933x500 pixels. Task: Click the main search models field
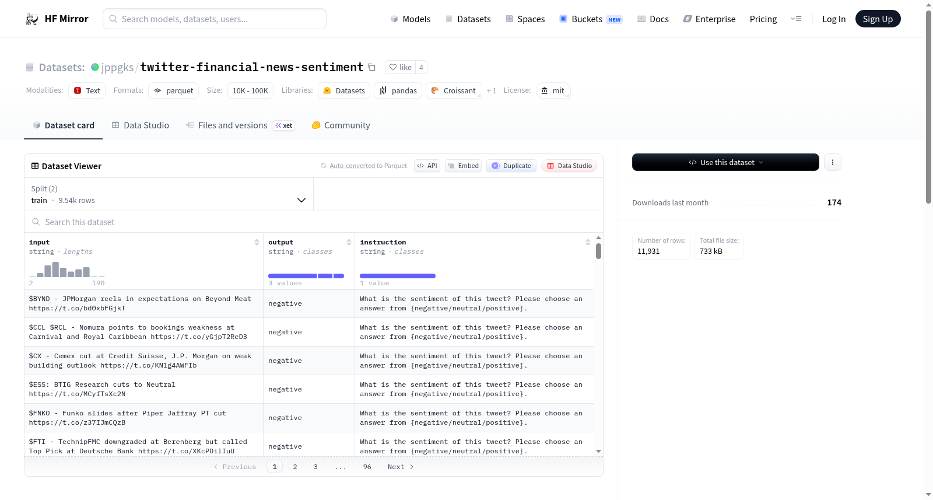215,19
